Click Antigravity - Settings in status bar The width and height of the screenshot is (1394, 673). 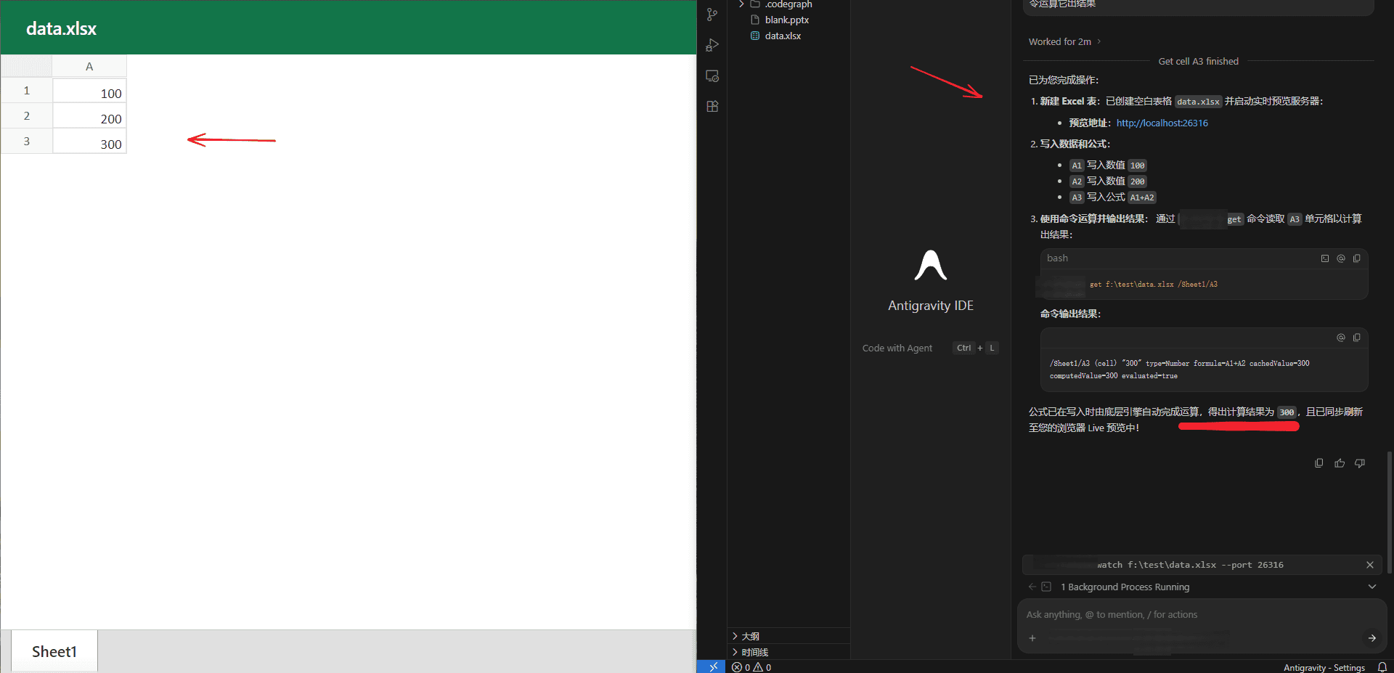click(1324, 667)
